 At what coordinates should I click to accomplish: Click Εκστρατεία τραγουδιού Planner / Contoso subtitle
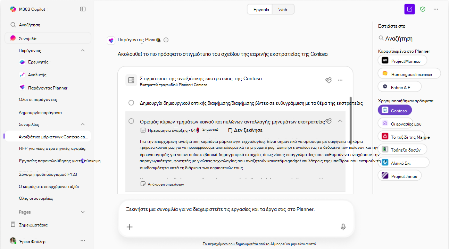pyautogui.click(x=173, y=85)
